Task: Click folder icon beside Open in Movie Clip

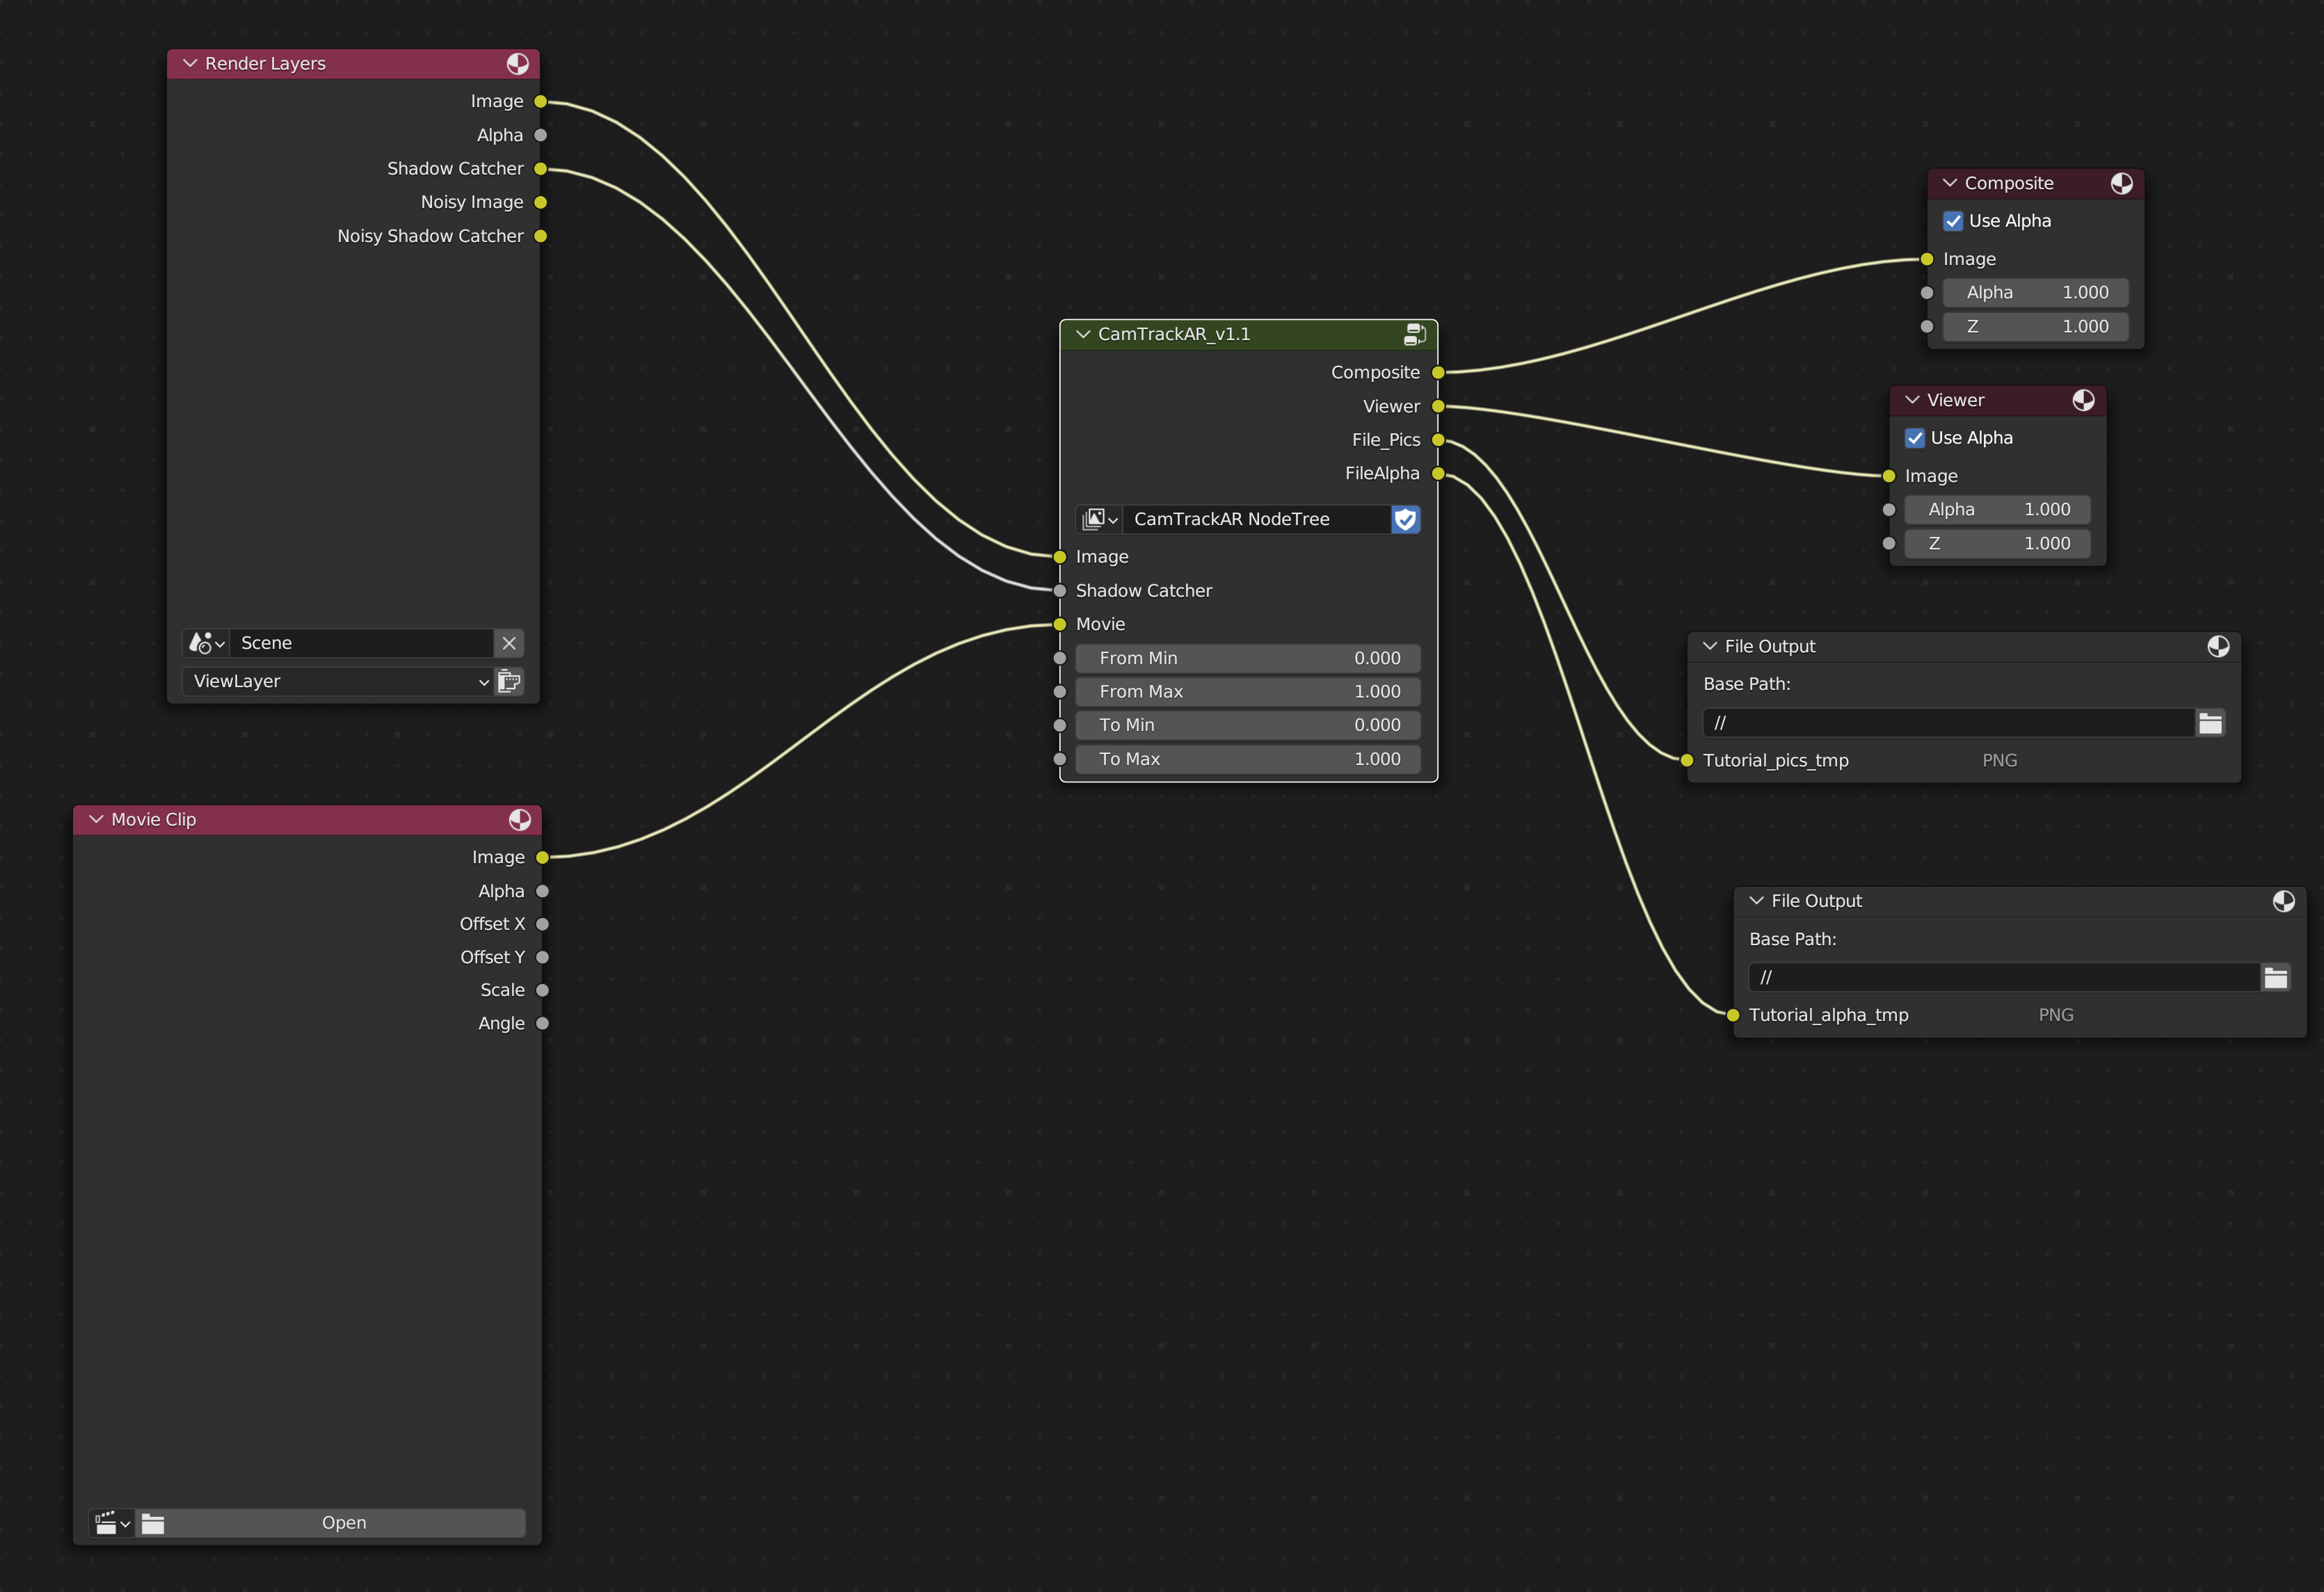Action: pos(153,1523)
